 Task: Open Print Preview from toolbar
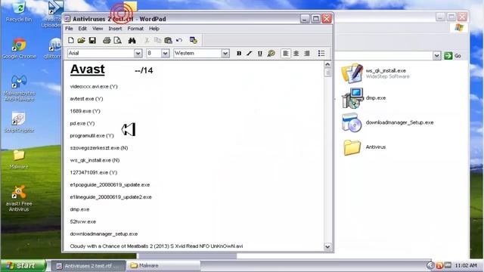[x=118, y=40]
